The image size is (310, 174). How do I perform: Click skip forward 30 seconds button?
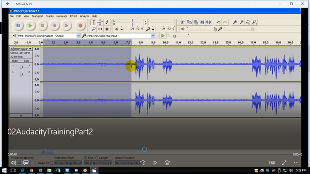(x=167, y=163)
